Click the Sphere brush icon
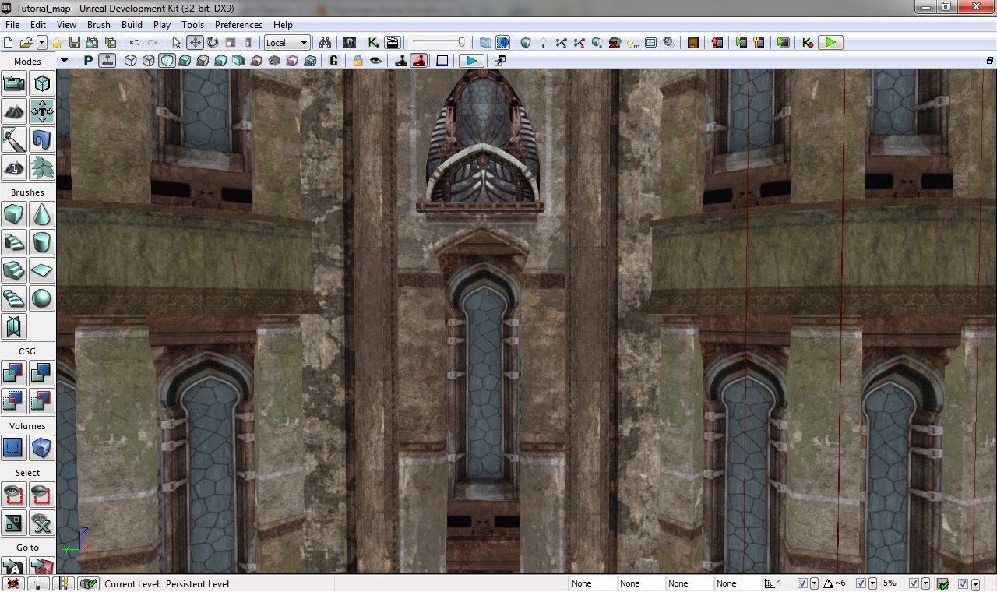This screenshot has width=997, height=592. [x=41, y=298]
